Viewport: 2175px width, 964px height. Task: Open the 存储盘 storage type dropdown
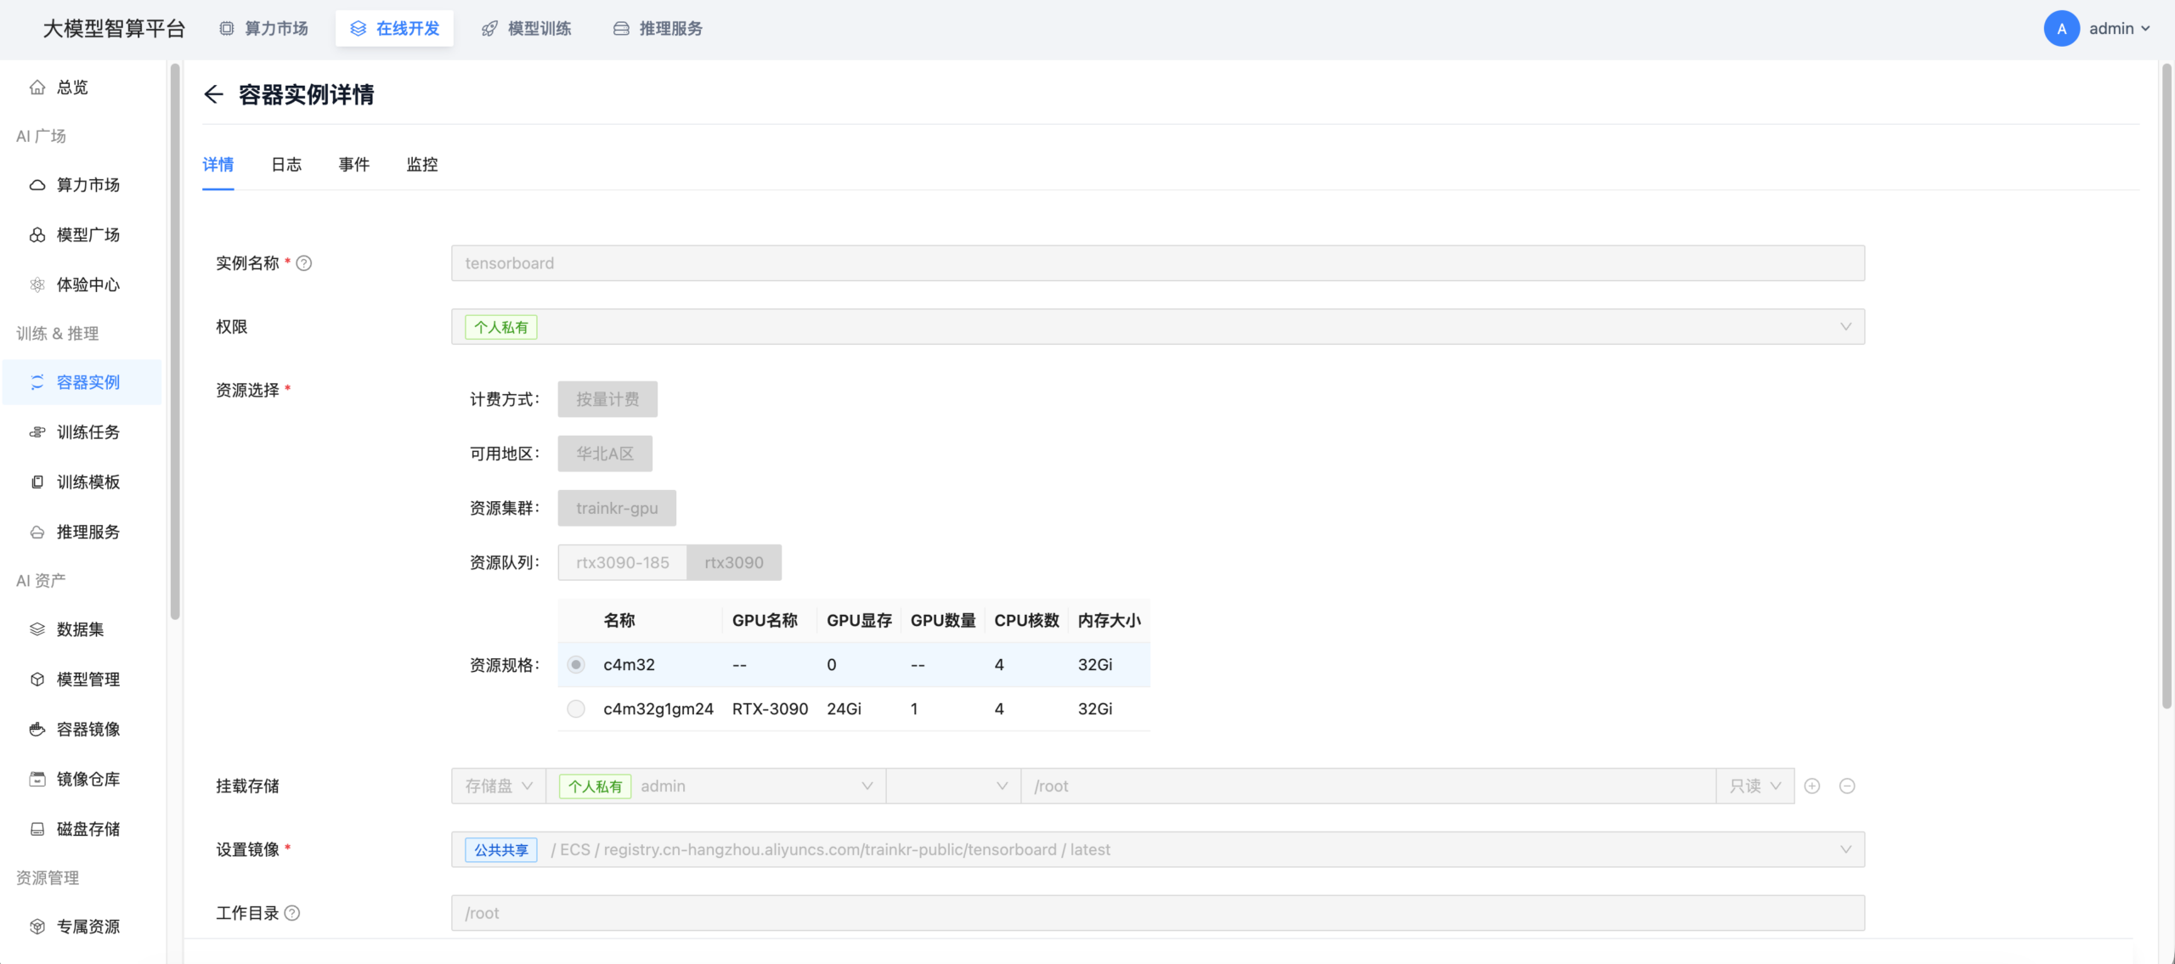click(x=499, y=786)
